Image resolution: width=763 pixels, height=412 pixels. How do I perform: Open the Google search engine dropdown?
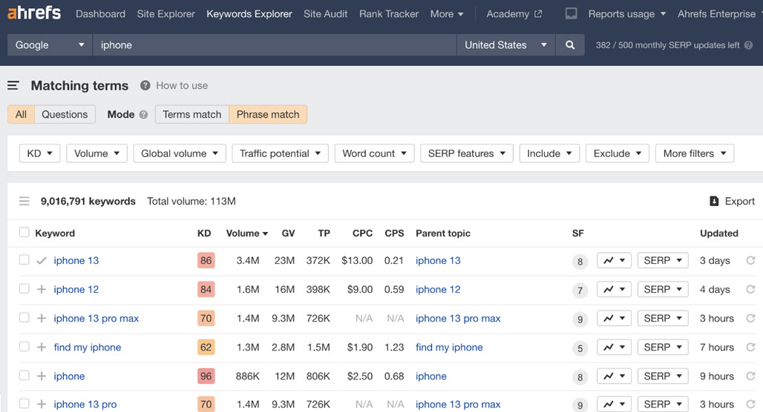point(50,45)
